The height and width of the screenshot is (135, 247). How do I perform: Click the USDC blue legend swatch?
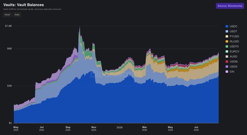tap(227, 26)
